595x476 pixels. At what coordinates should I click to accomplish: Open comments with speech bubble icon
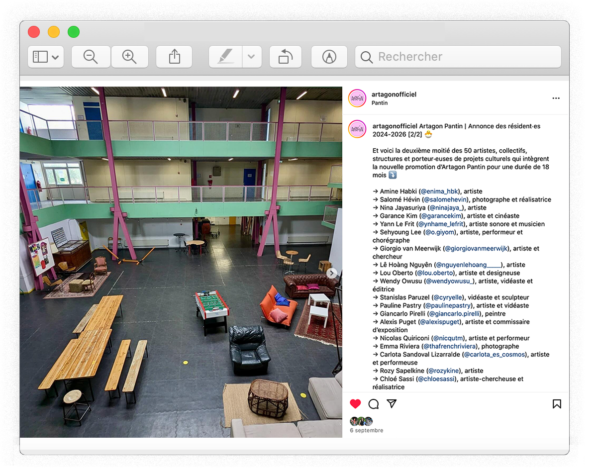(374, 404)
